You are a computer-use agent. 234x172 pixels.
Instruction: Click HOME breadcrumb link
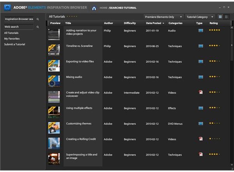(x=103, y=8)
